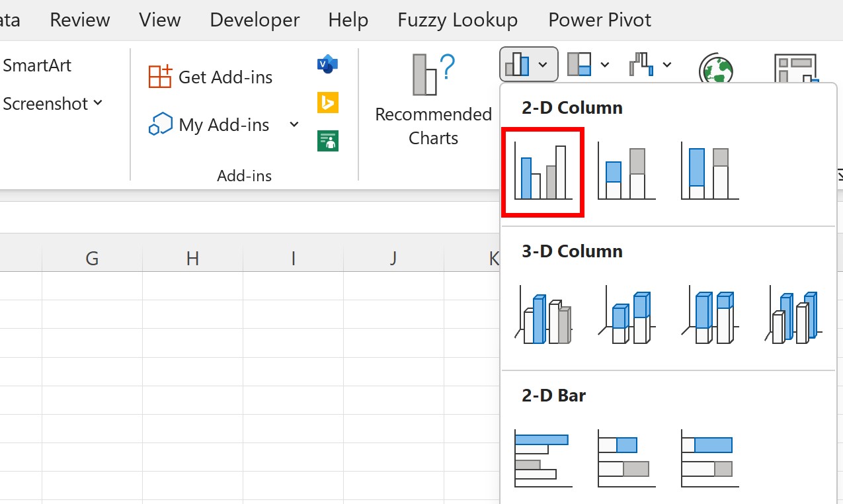Insert a 2-D Clustered Bar chart

coord(542,458)
